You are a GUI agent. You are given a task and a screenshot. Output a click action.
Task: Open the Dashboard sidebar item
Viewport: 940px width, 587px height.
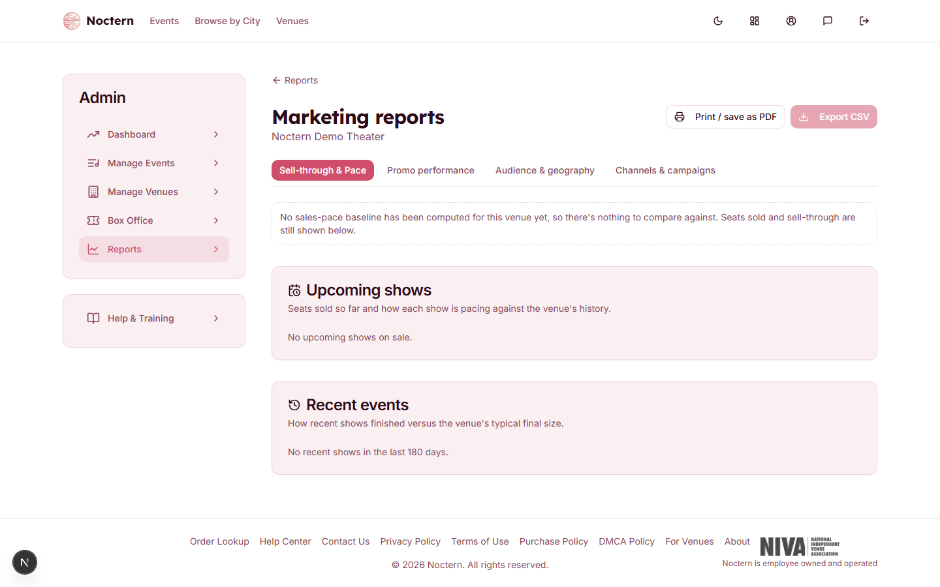coord(154,134)
